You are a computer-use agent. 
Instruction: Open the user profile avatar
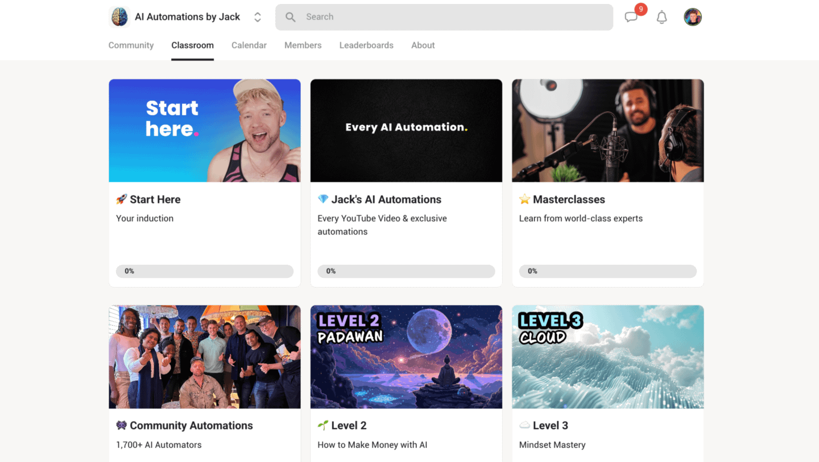(x=693, y=17)
